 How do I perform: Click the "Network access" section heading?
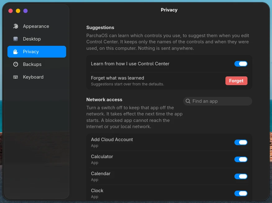coord(104,100)
